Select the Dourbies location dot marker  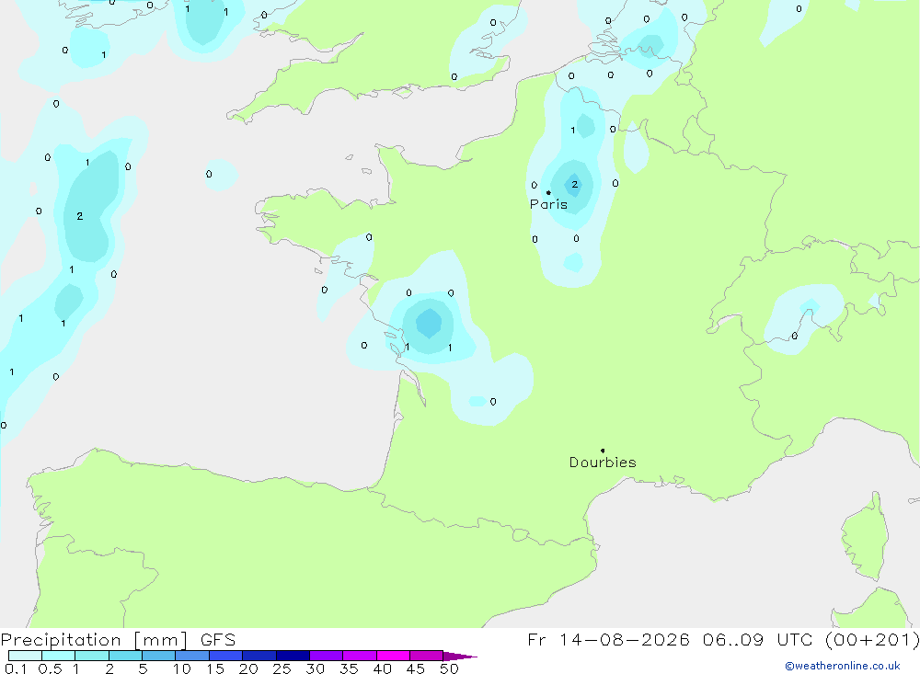[603, 451]
